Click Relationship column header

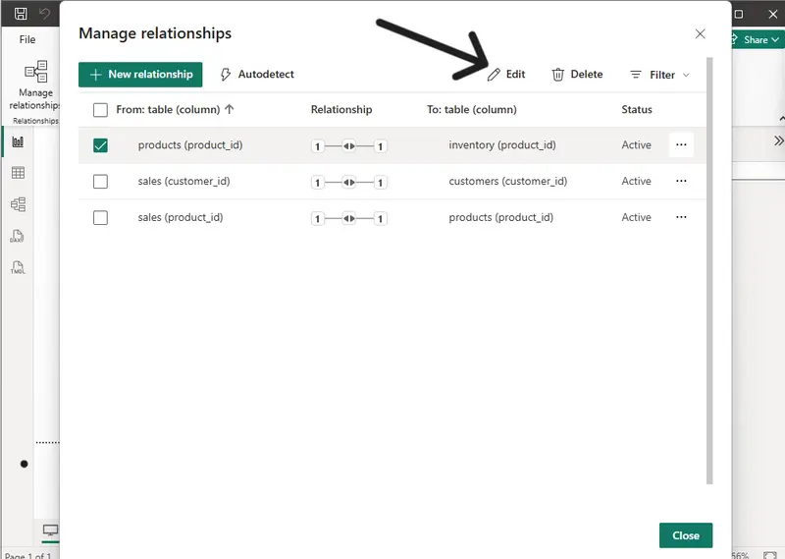coord(340,109)
